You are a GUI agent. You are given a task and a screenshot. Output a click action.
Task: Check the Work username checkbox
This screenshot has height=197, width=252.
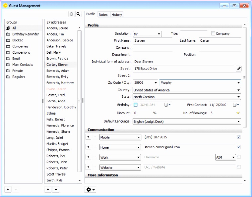[238, 157]
